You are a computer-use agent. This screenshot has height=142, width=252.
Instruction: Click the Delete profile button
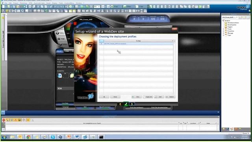pyautogui.click(x=170, y=97)
